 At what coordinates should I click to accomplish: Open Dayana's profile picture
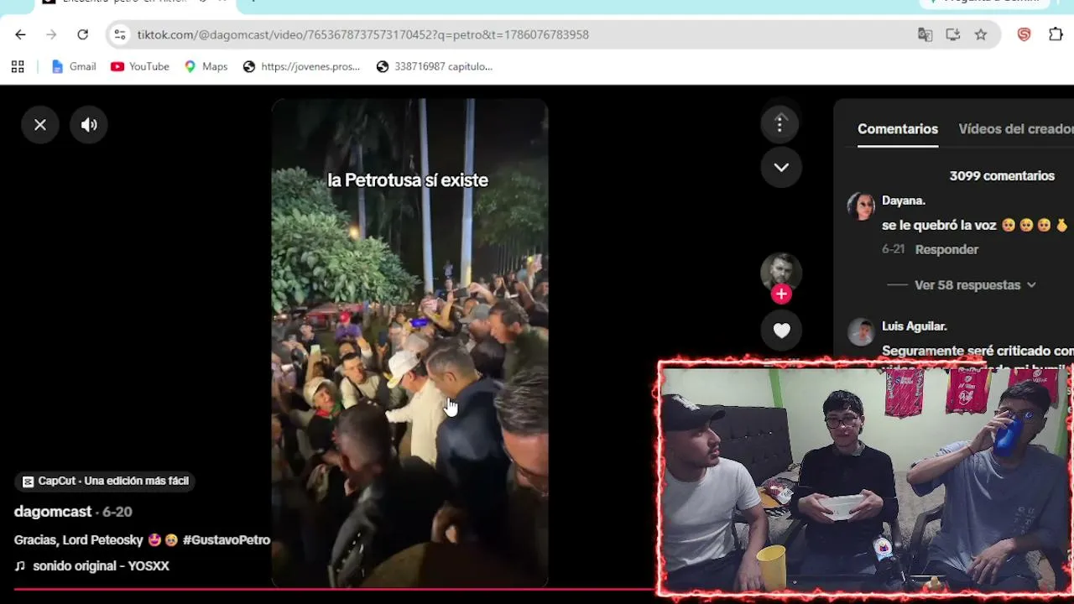tap(861, 206)
